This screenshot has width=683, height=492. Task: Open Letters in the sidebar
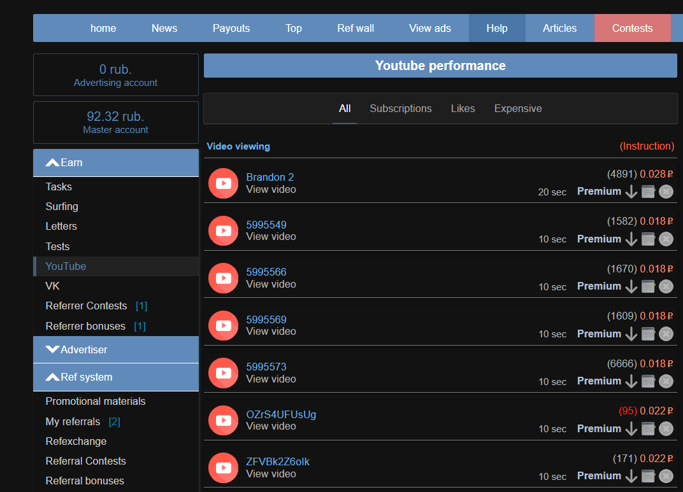[61, 226]
